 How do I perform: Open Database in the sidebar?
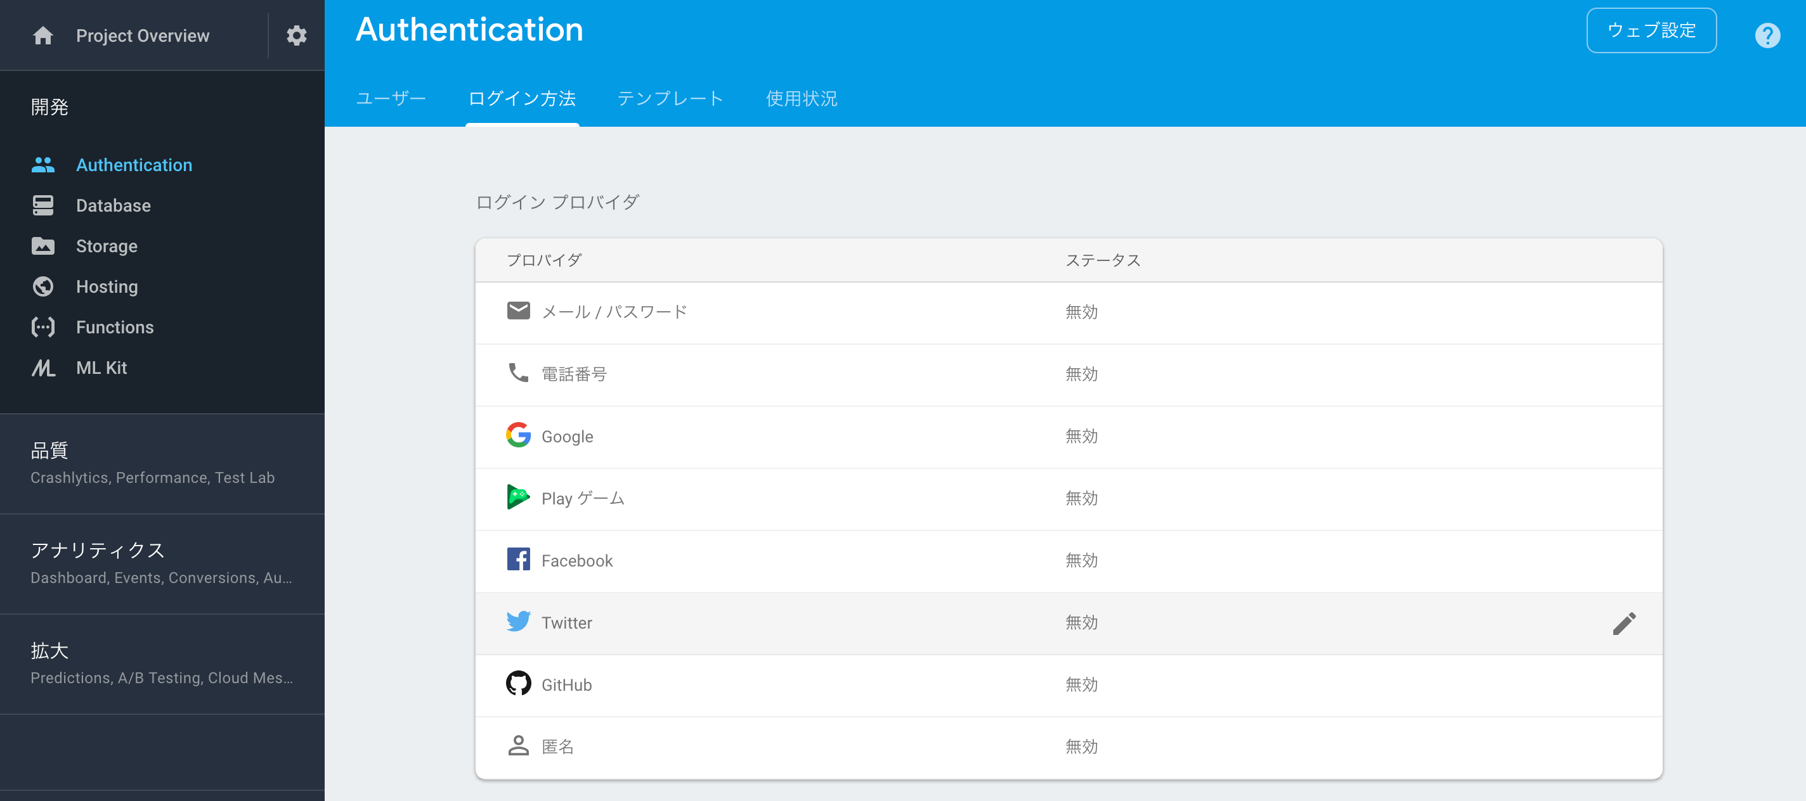[x=113, y=205]
